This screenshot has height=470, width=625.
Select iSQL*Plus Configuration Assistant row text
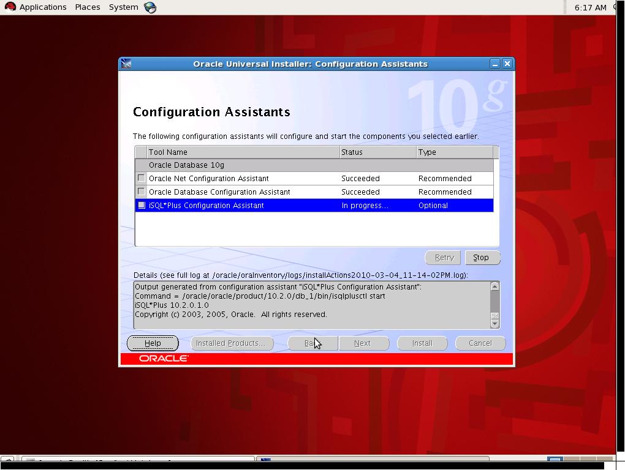click(x=206, y=206)
